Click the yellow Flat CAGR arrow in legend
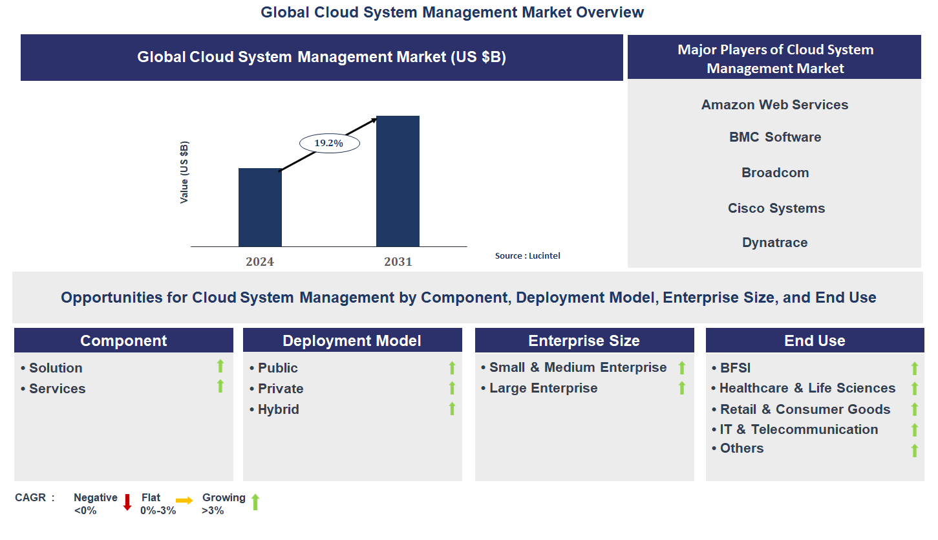Viewport: 938px width, 540px height. click(184, 501)
